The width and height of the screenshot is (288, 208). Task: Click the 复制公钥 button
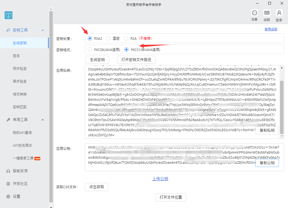pyautogui.click(x=267, y=163)
